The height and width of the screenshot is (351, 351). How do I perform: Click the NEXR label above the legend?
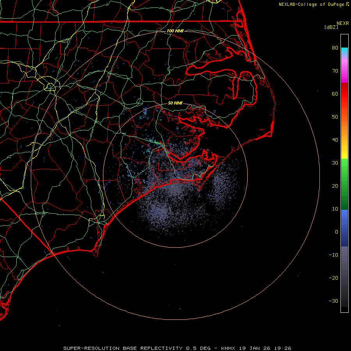[x=342, y=23]
